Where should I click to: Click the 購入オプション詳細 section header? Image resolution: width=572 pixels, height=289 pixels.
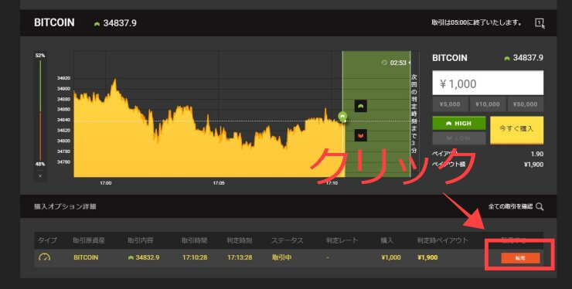[65, 206]
